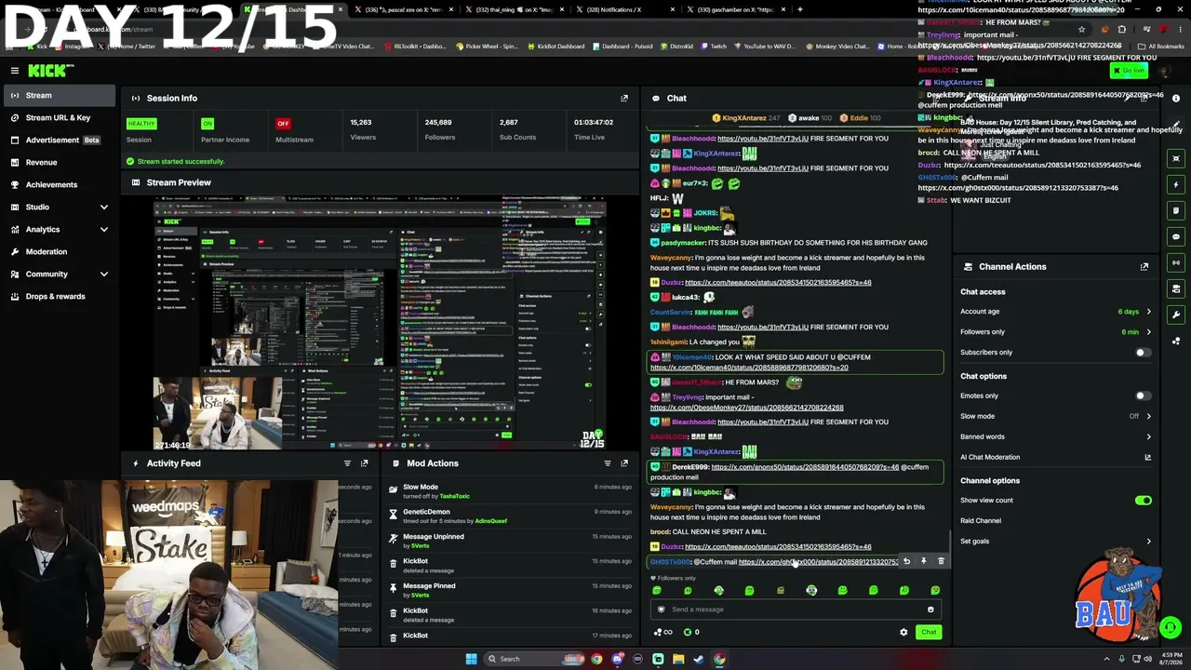This screenshot has height=670, width=1191.
Task: Send message with Chat button
Action: (x=929, y=633)
